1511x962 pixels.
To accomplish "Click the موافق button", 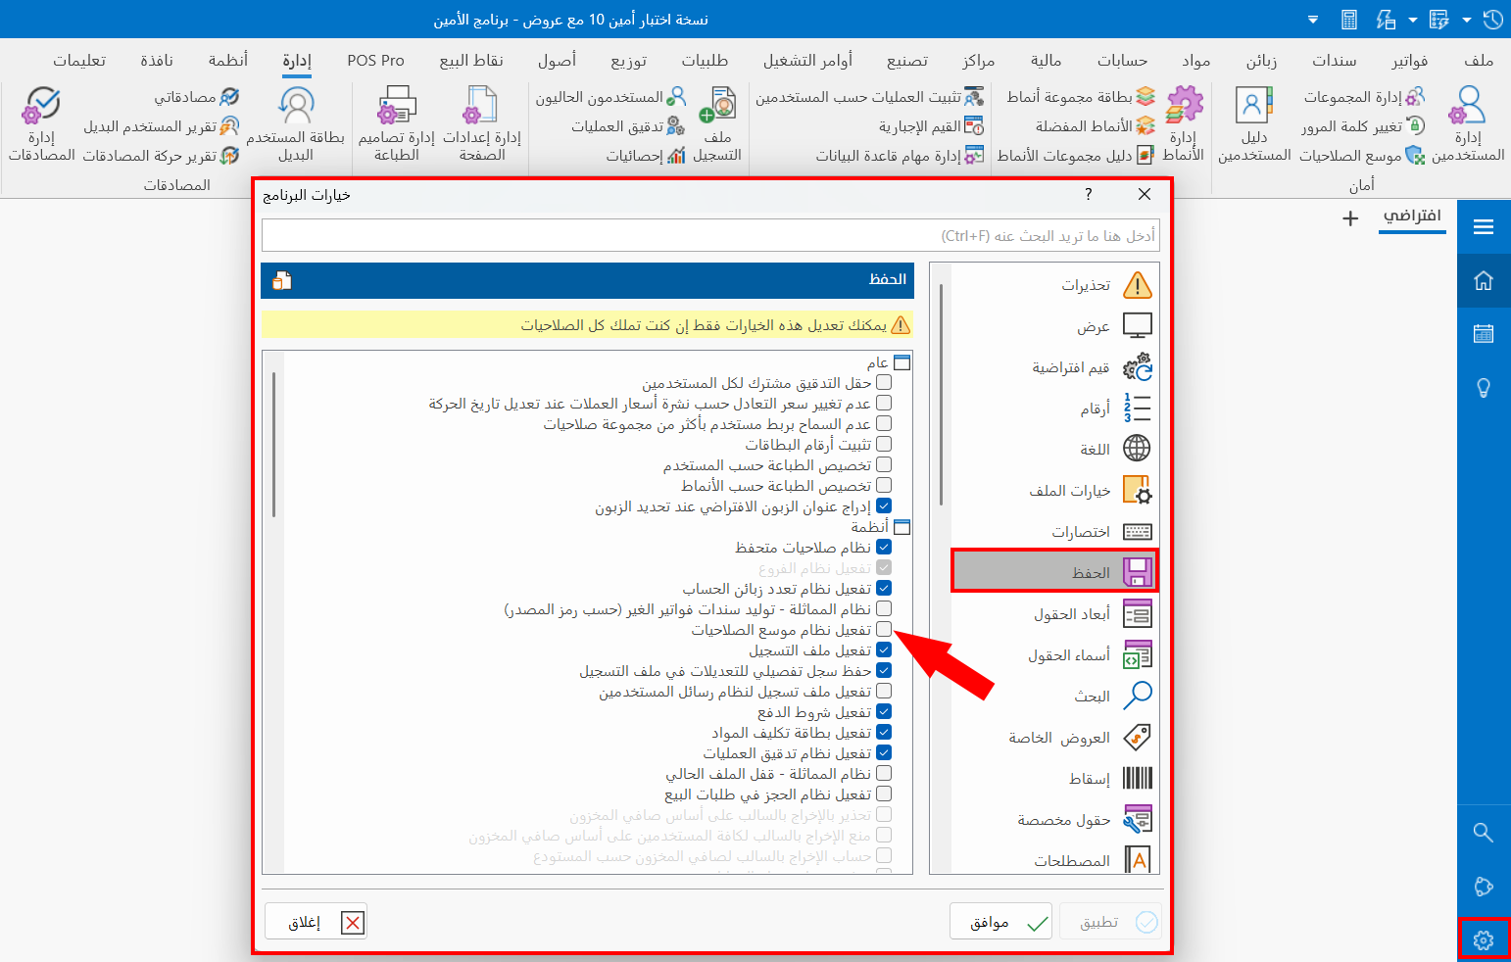I will [x=999, y=921].
